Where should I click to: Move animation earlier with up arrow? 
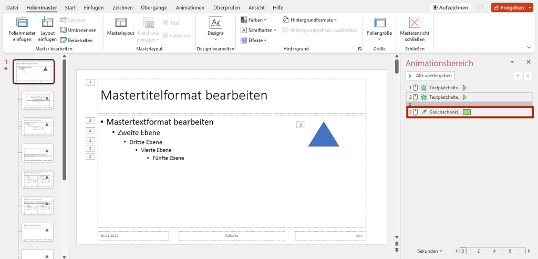[x=518, y=76]
